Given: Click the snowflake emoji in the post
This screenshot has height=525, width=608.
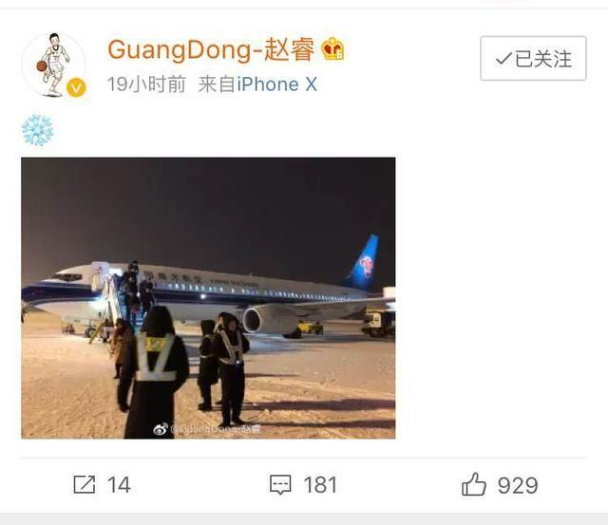Looking at the screenshot, I should 38,130.
